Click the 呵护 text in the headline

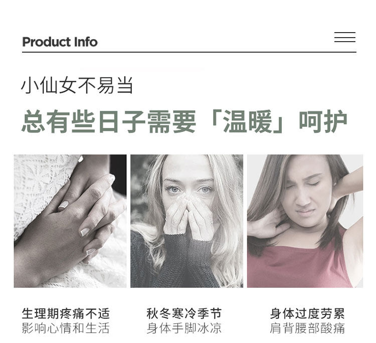[323, 121]
